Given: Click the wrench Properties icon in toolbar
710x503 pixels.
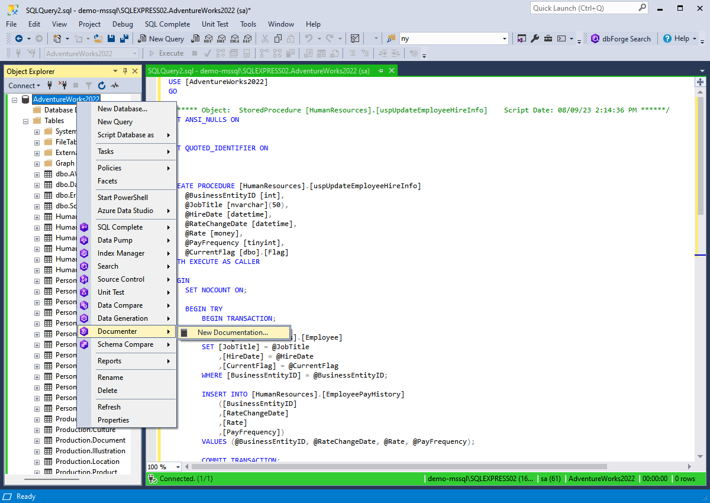Looking at the screenshot, I should pos(535,38).
